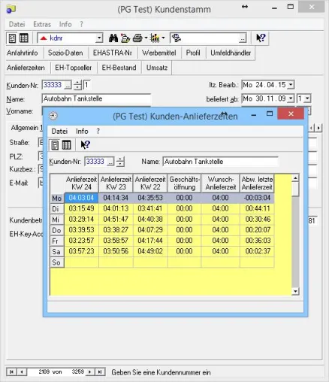Image resolution: width=329 pixels, height=382 pixels.
Task: Click form view icon in Anlieferzeiten window
Action: pos(55,145)
